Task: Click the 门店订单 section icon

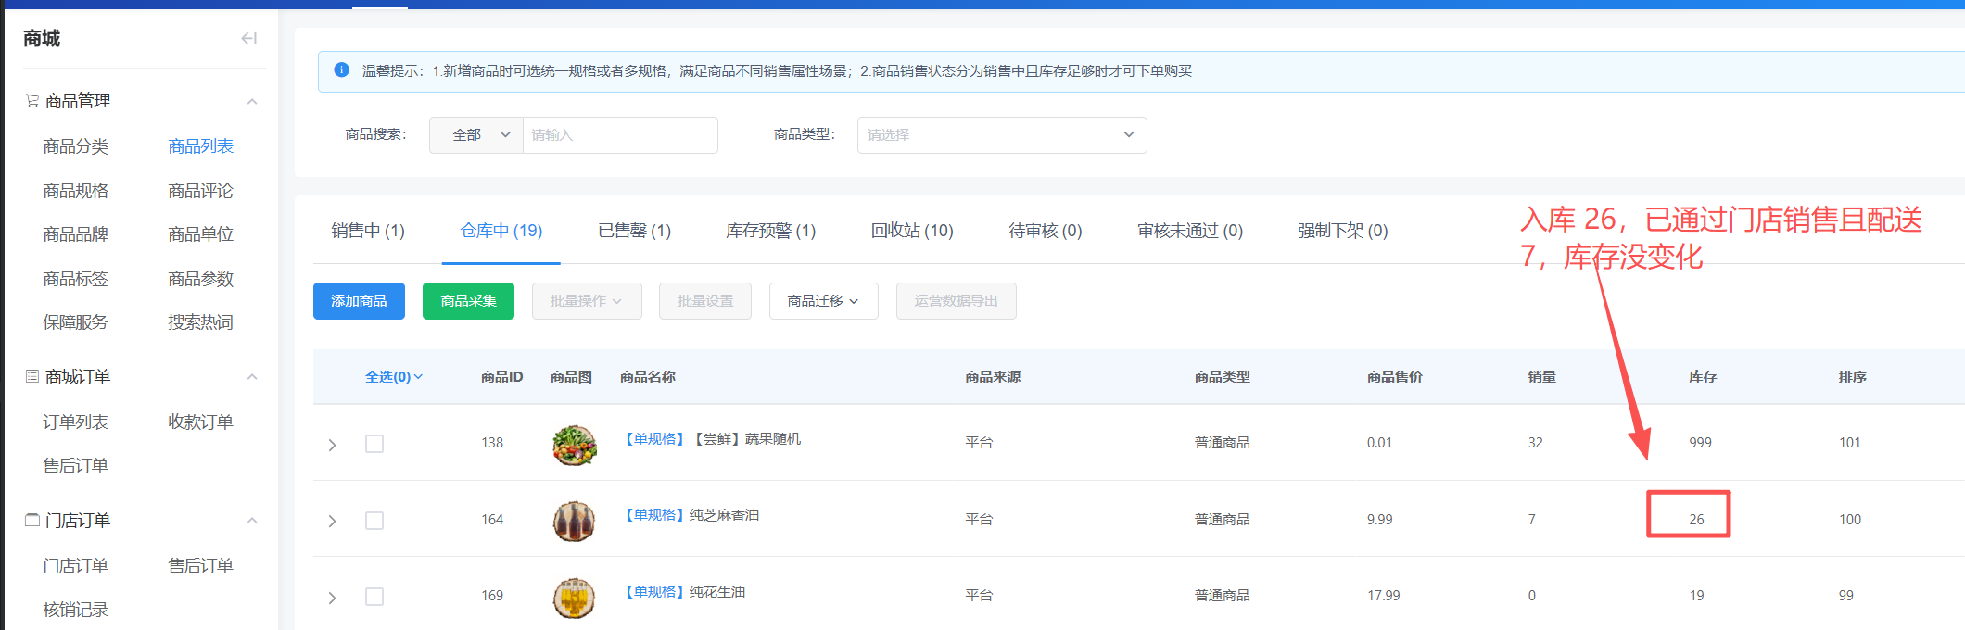Action: pos(32,521)
